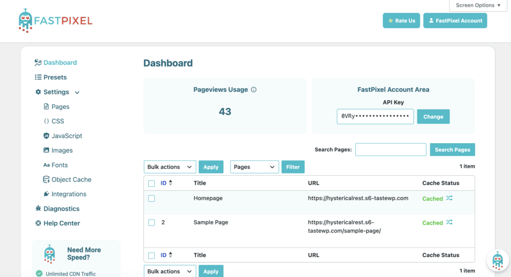Screen dimensions: 511x277
Task: Click the FastPixel Account button
Action: point(455,20)
